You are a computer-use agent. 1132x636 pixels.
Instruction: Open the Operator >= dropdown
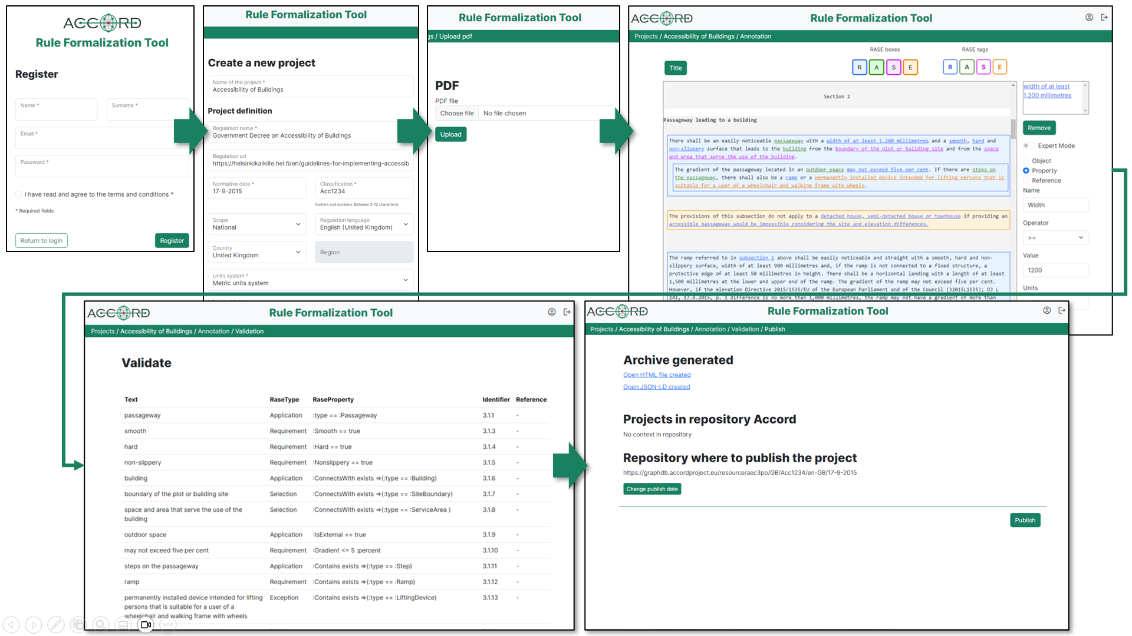(1055, 238)
